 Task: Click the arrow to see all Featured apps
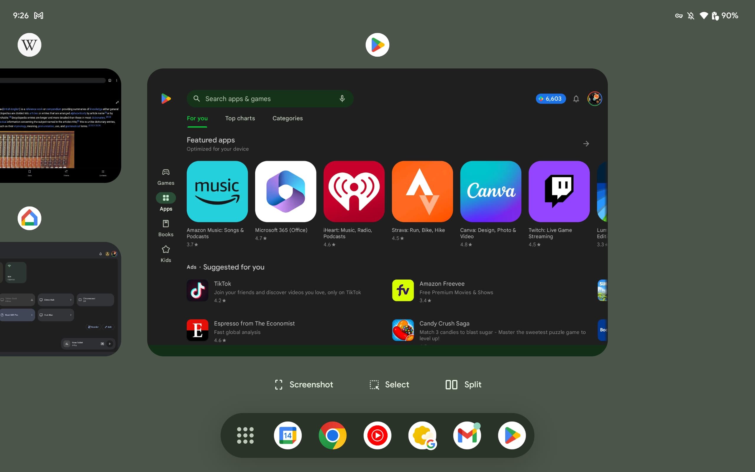[586, 144]
